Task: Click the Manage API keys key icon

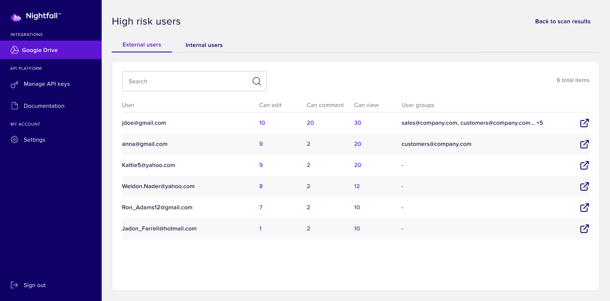Action: coord(14,84)
